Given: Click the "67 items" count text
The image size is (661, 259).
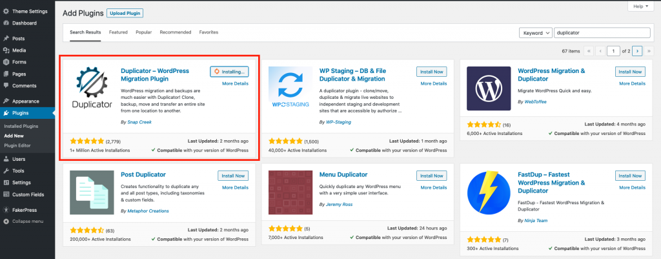Looking at the screenshot, I should (x=571, y=51).
